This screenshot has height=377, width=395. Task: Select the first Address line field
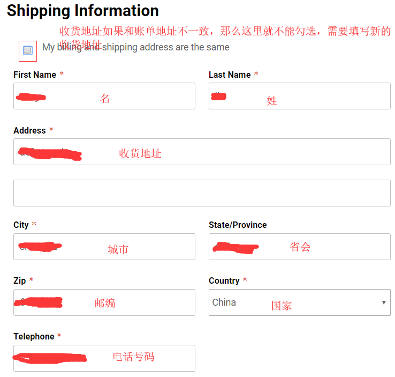202,152
